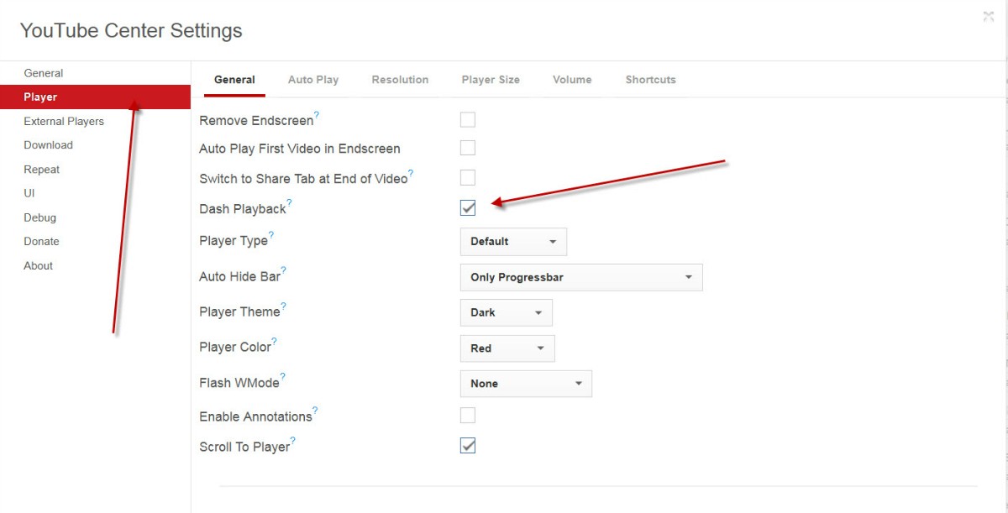Screen dimensions: 1008x513
Task: Open the Donate page in sidebar
Action: [x=95, y=241]
